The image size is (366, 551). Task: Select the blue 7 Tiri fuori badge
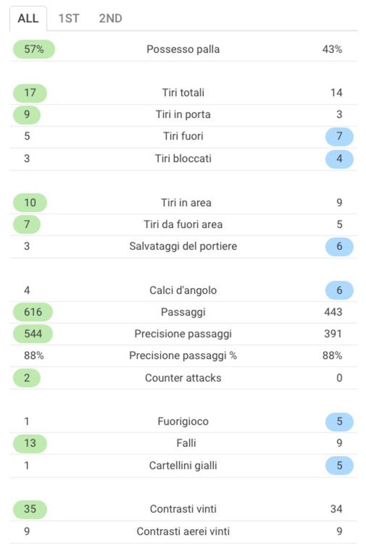click(339, 136)
